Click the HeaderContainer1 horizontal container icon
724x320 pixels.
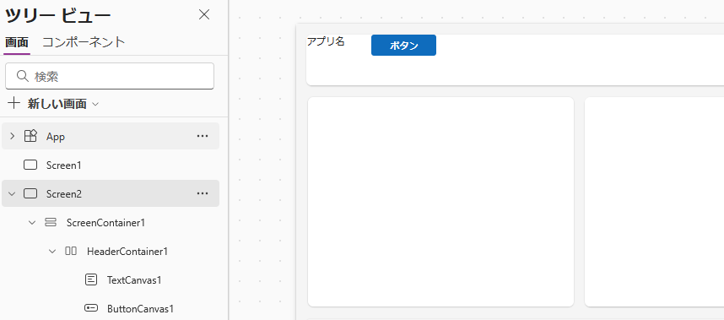point(71,252)
